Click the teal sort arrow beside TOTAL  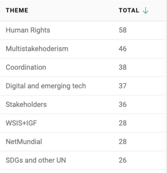145,10
